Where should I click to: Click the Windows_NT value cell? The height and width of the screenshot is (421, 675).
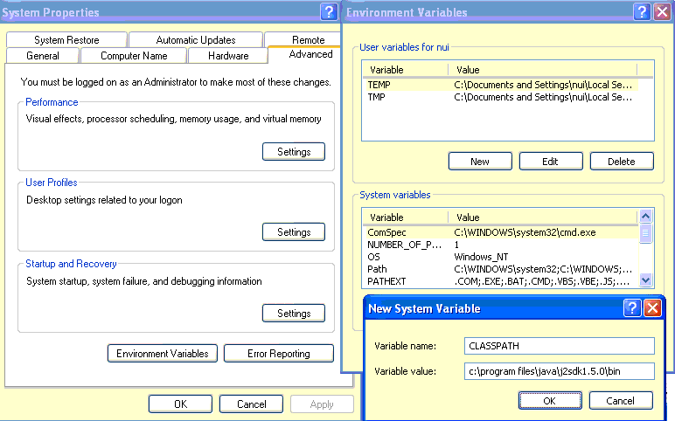coord(481,257)
